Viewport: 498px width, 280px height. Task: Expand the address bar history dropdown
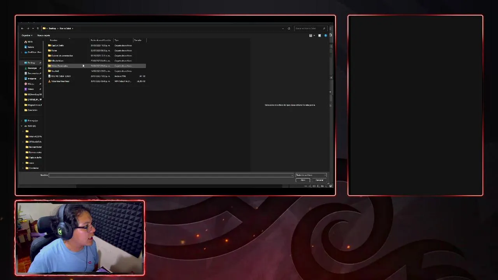[283, 28]
